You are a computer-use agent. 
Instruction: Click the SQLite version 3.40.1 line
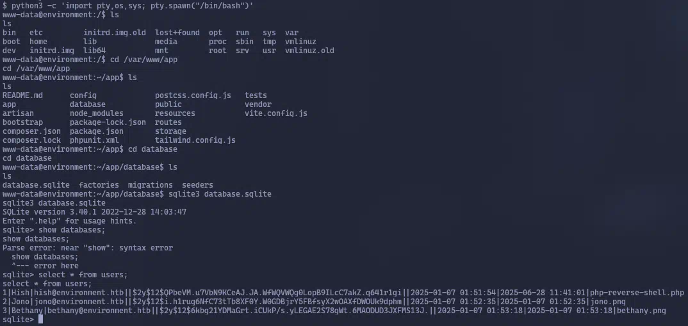coord(94,212)
